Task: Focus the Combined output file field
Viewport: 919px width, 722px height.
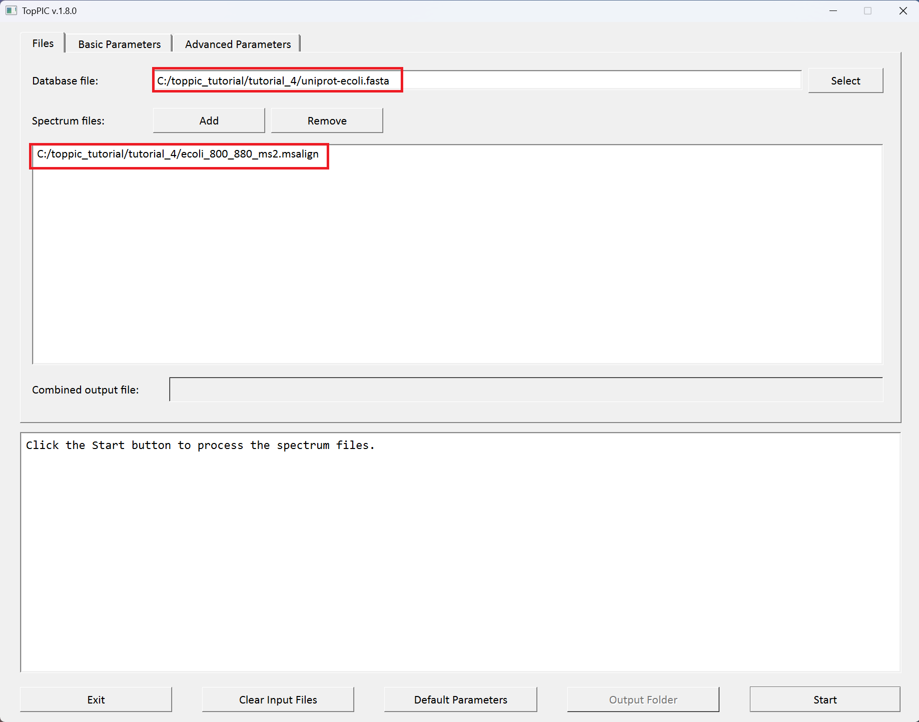Action: 526,389
